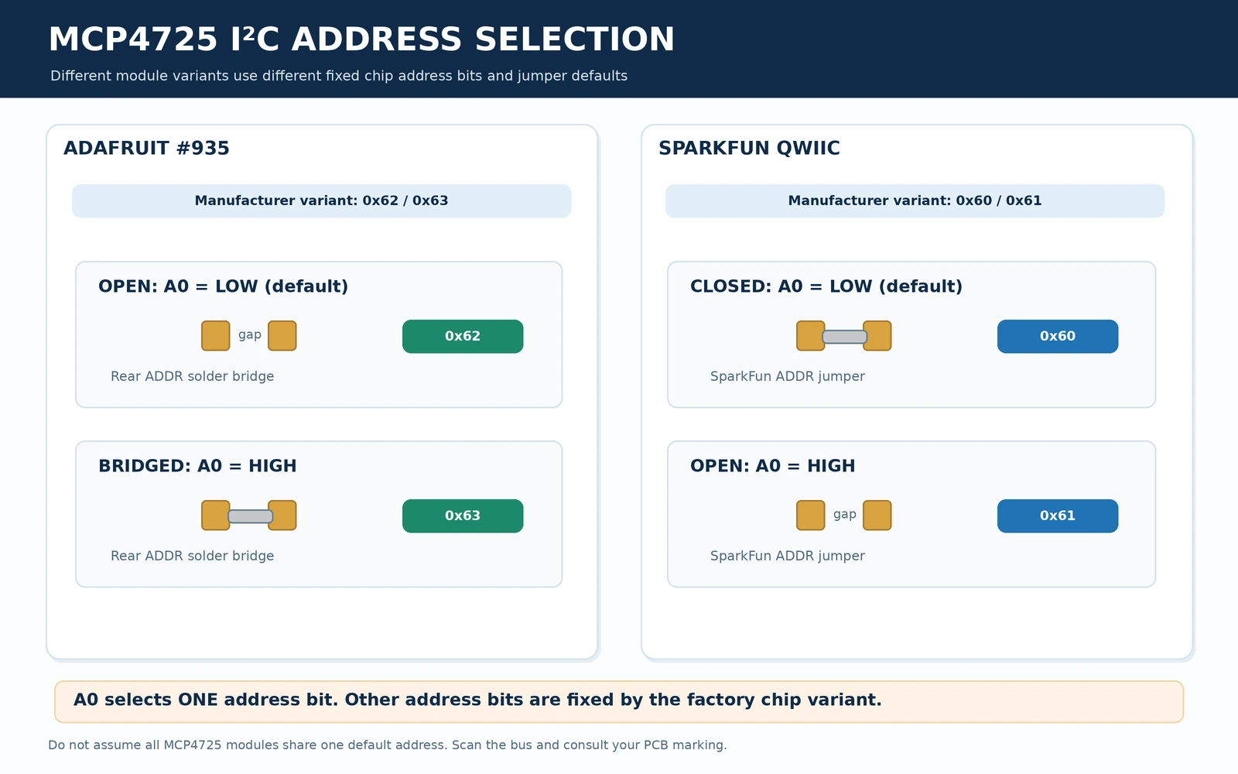Click 'OPEN: A0 = LOW (default)' heading

pyautogui.click(x=223, y=286)
